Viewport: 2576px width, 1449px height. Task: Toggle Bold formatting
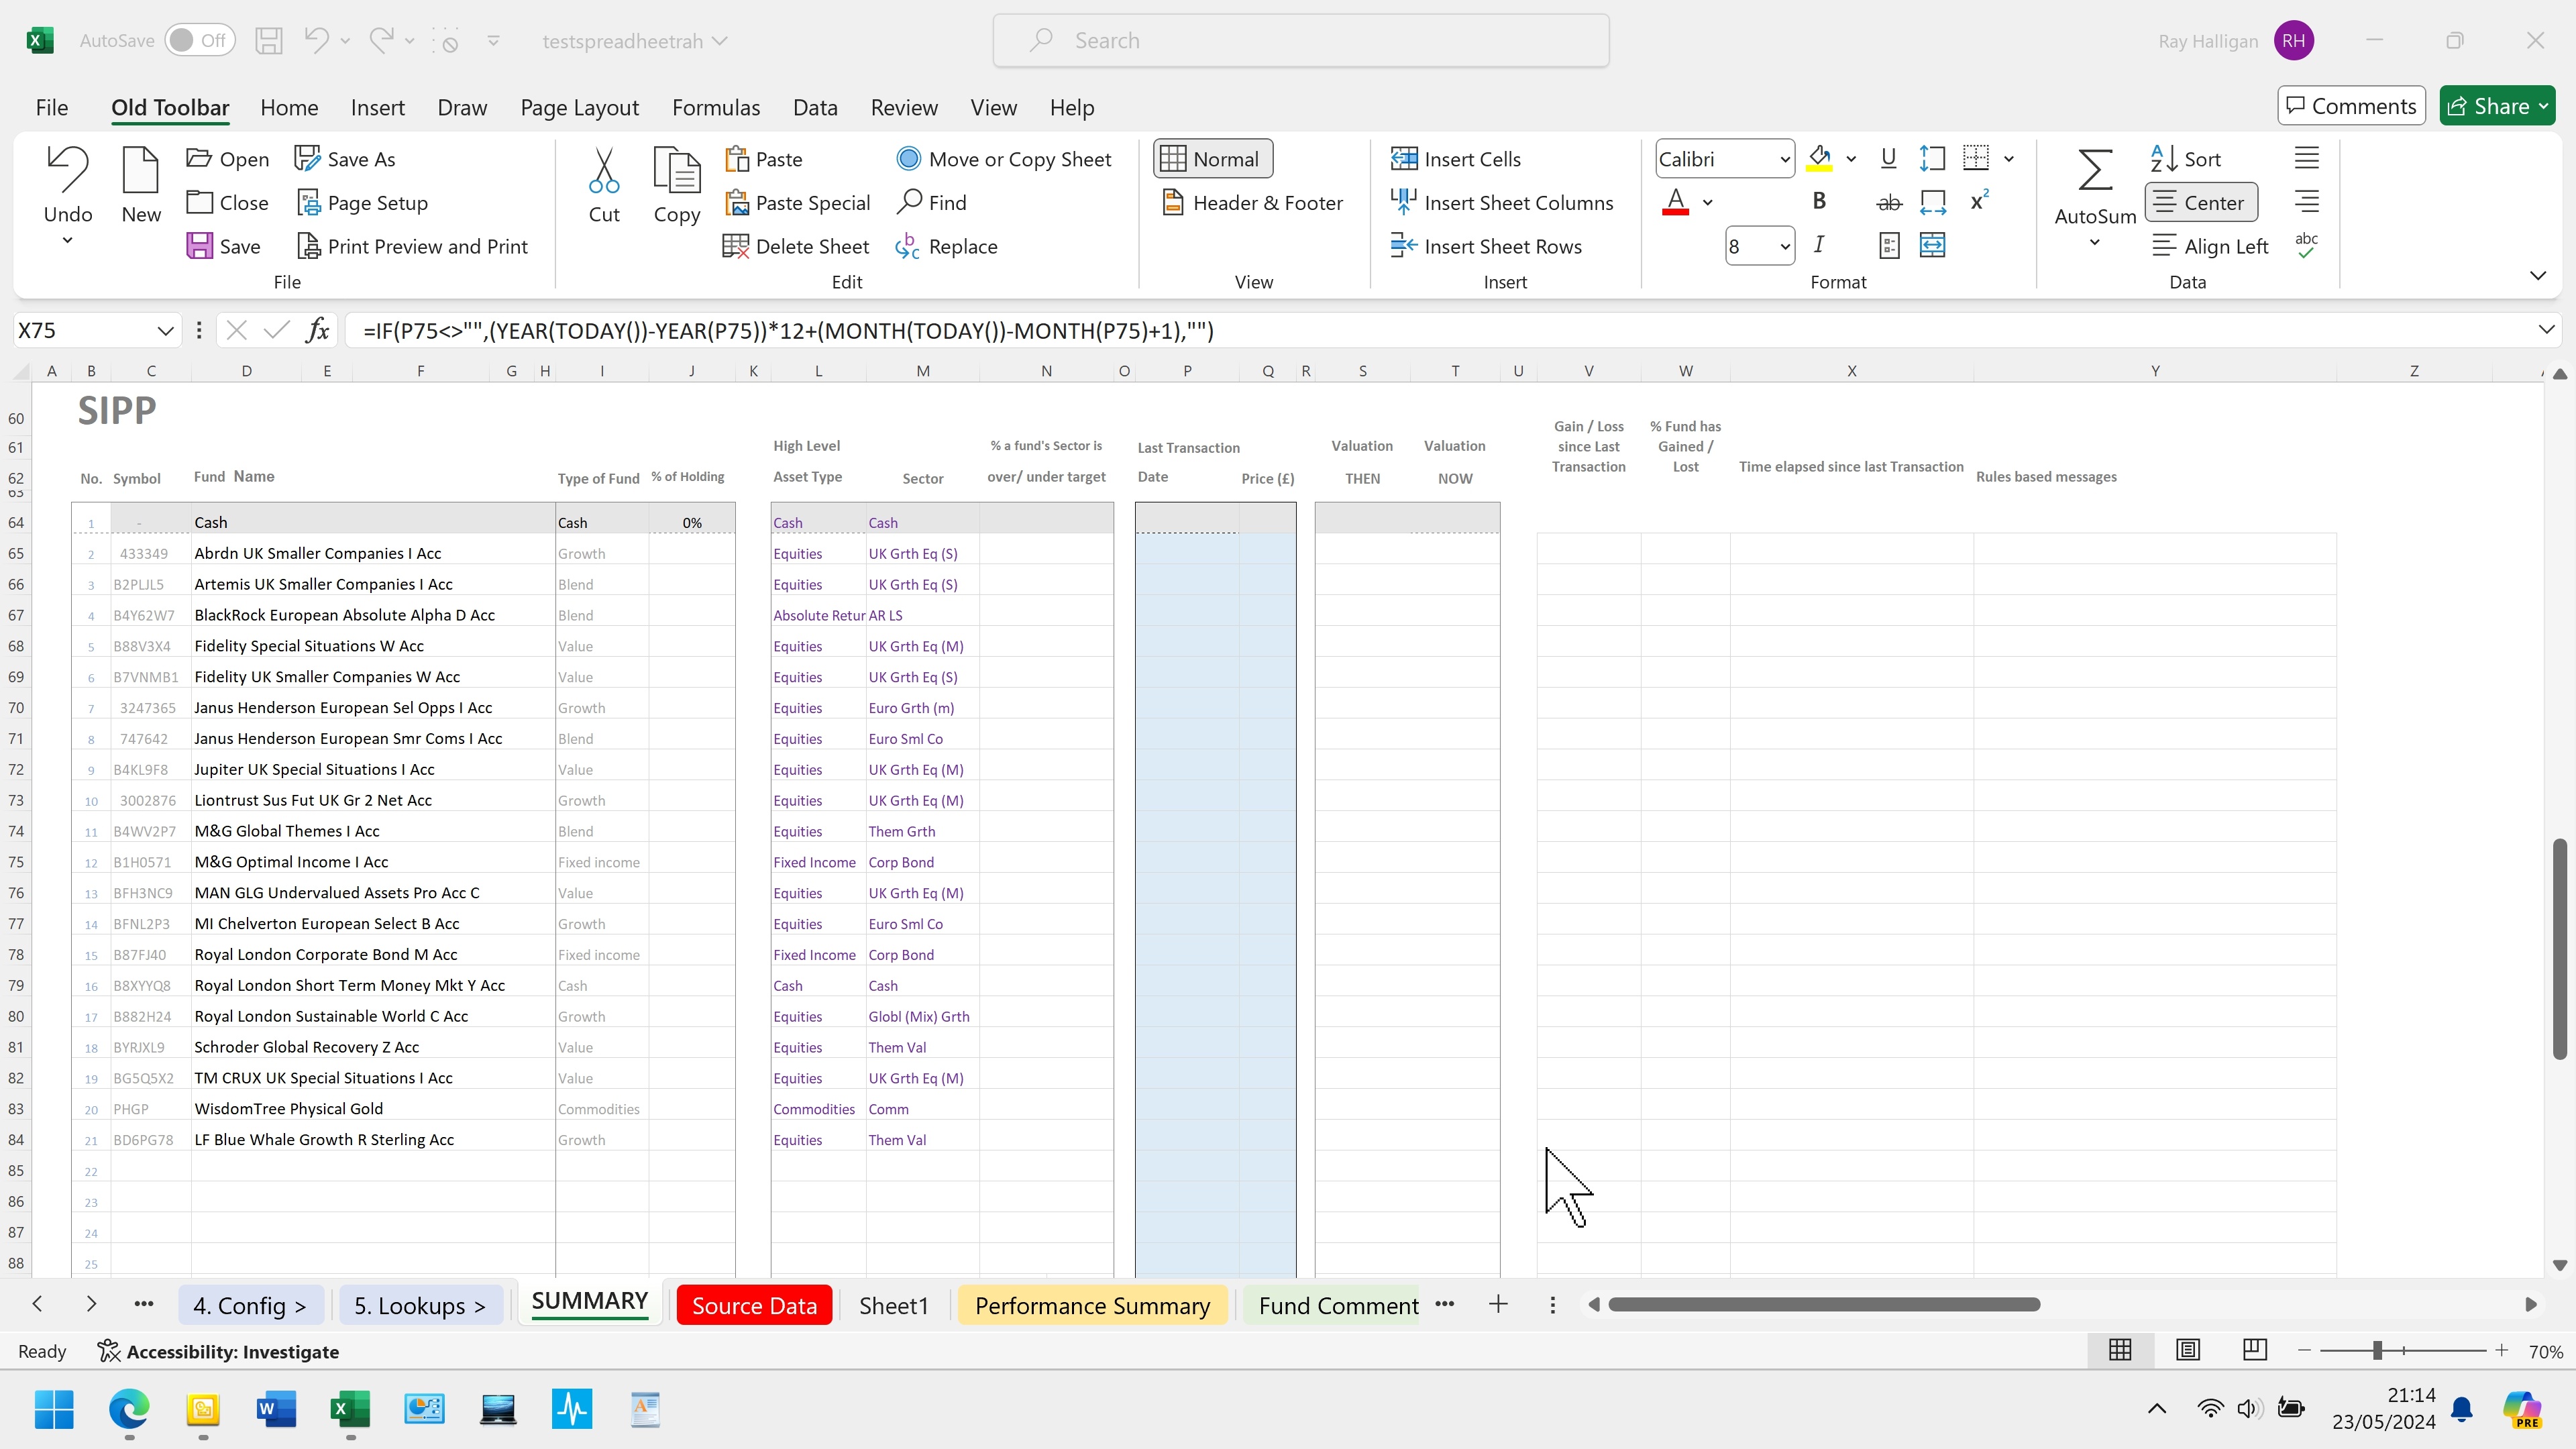click(x=1819, y=201)
